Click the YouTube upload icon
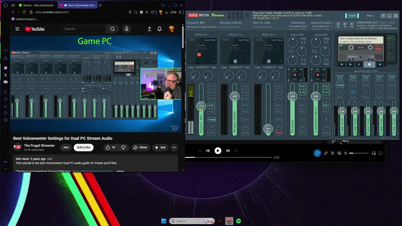Screen dimensions: 402x226 (x=149, y=29)
